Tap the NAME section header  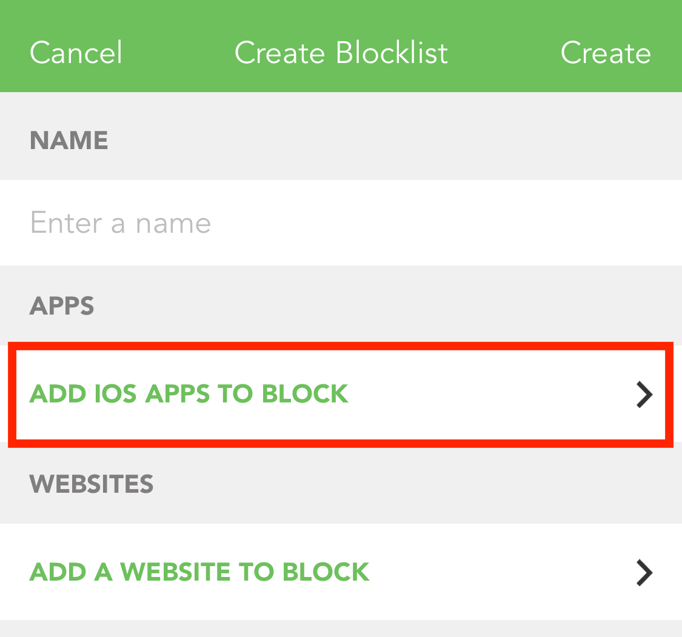[69, 140]
